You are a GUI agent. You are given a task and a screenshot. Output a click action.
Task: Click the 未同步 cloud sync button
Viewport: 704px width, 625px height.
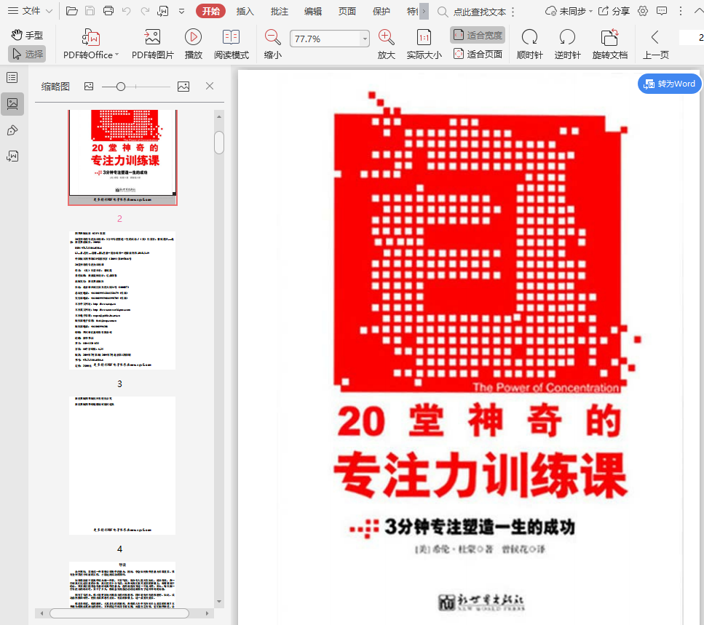[x=569, y=11]
